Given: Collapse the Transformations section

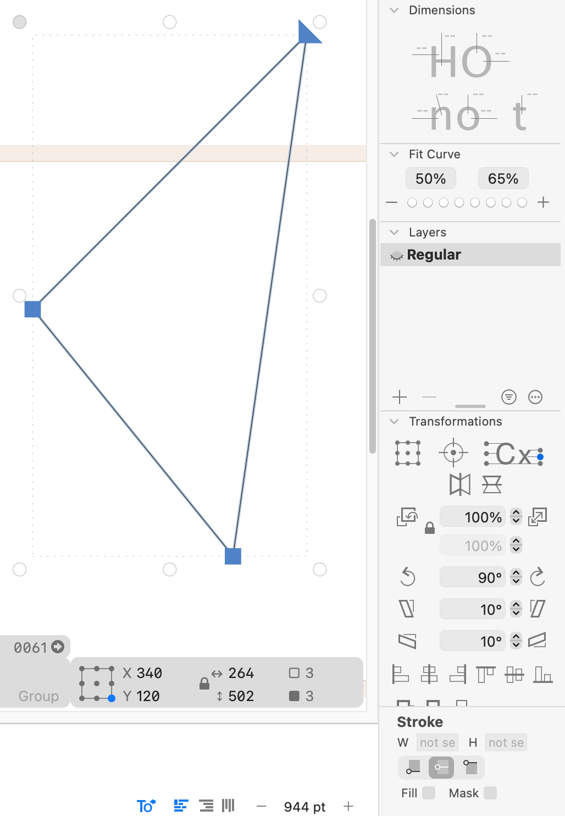Looking at the screenshot, I should (394, 422).
